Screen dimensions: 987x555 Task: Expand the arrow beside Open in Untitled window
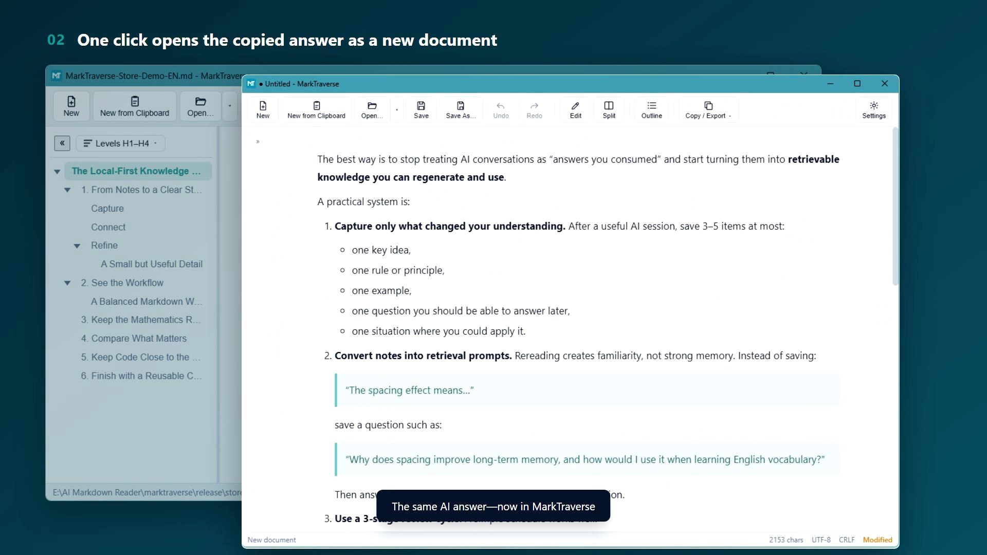point(396,109)
